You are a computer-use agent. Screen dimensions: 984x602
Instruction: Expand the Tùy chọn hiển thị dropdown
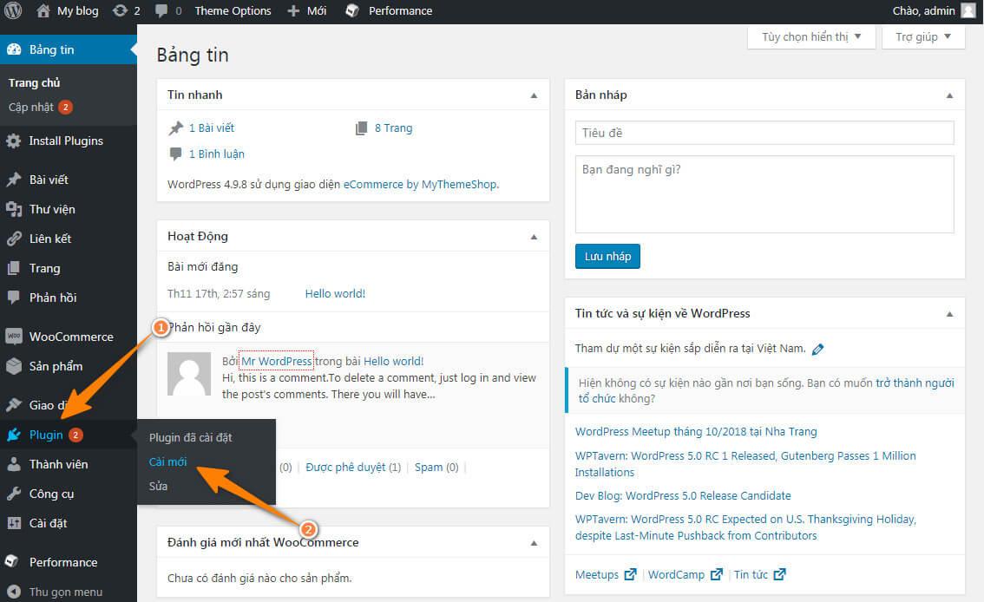tap(811, 36)
